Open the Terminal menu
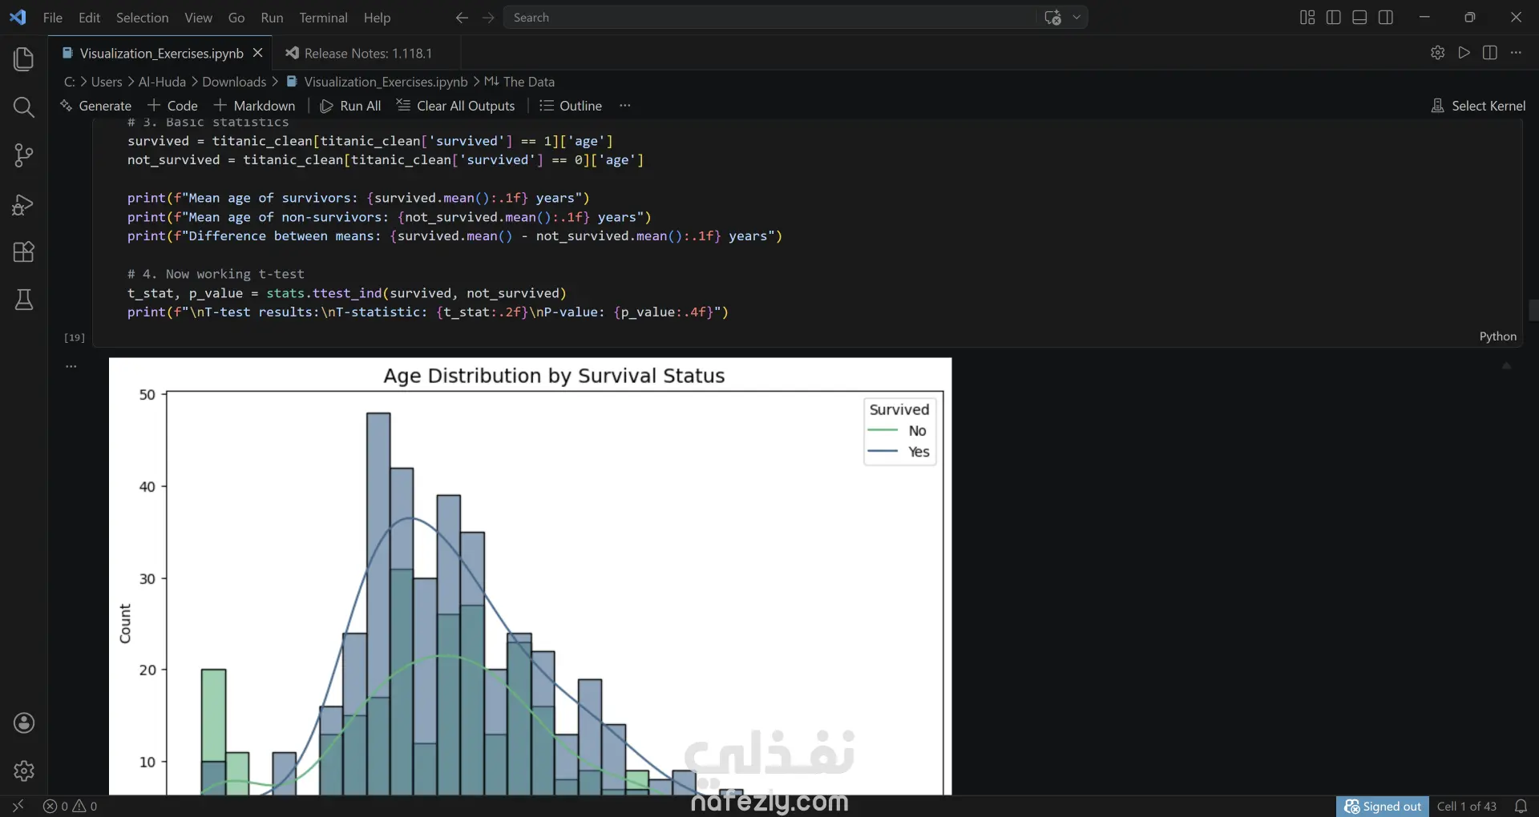This screenshot has width=1539, height=817. 323,18
